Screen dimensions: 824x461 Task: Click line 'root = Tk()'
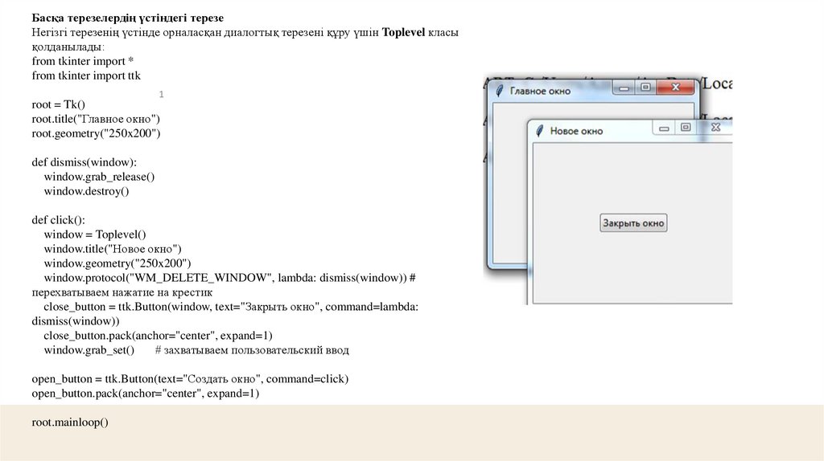pos(58,104)
